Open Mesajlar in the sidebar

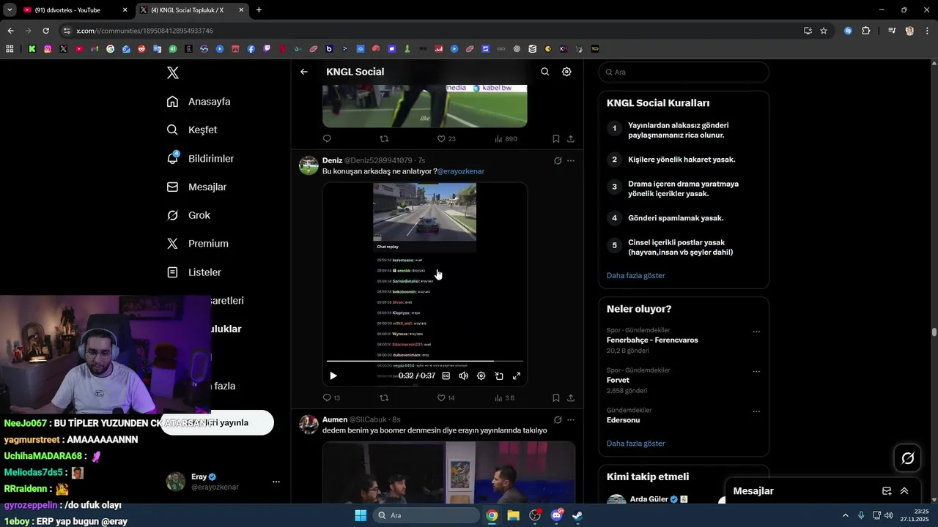pos(196,187)
